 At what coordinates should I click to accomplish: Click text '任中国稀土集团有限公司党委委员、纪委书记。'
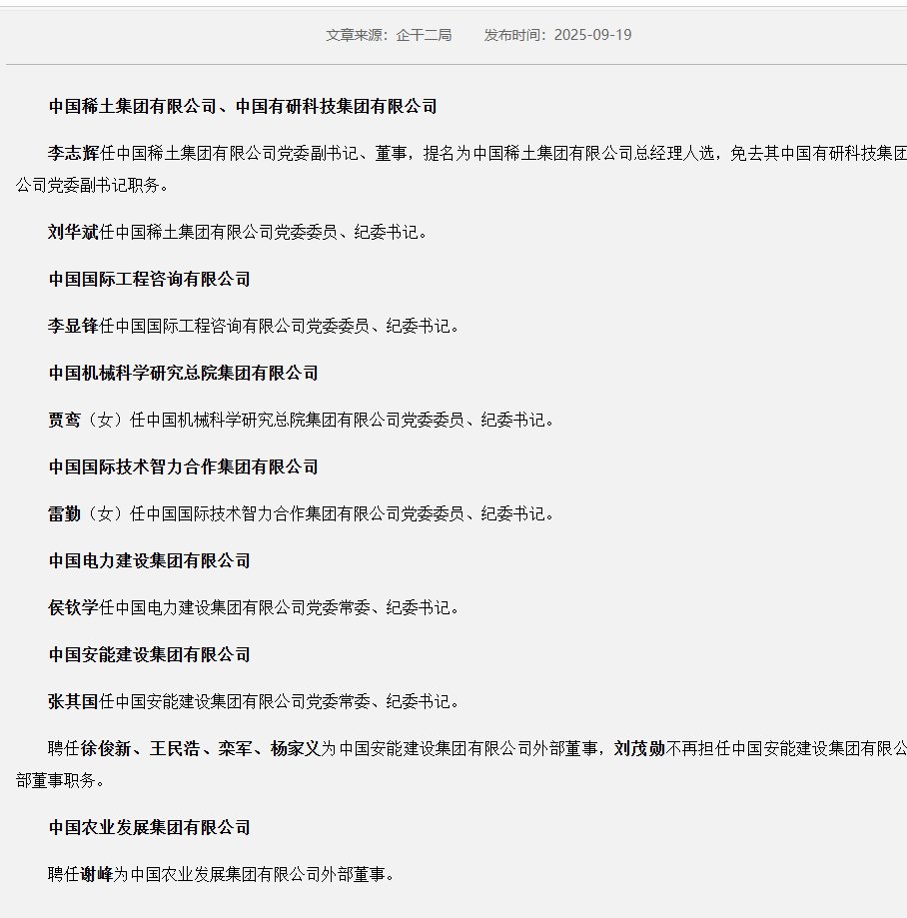(264, 233)
